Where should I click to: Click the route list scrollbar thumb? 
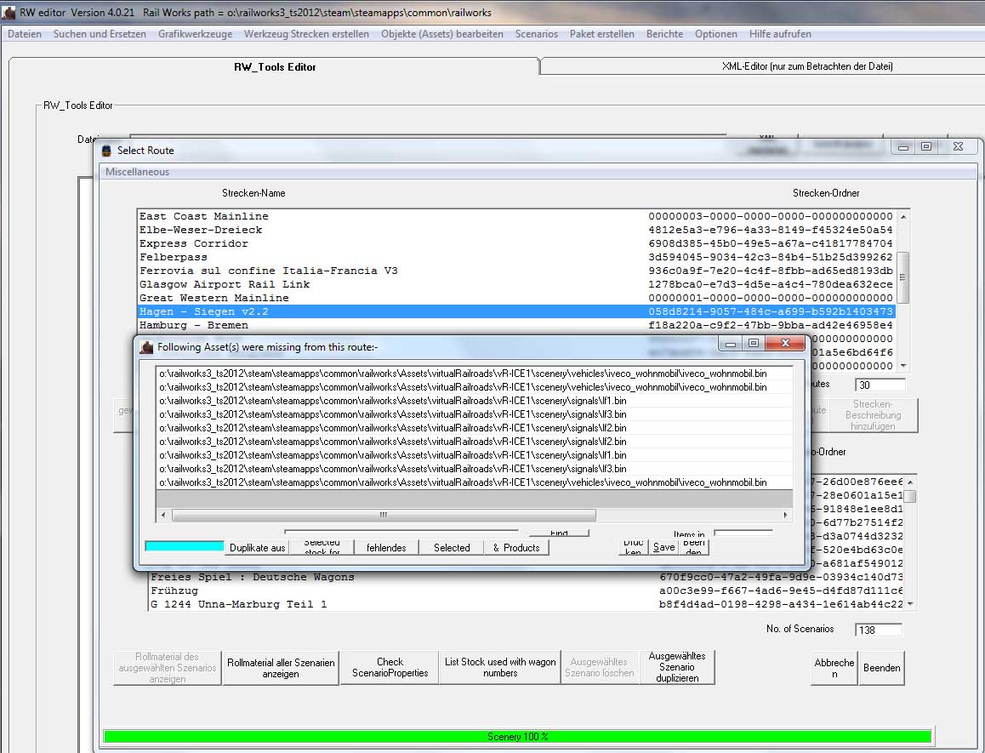[x=902, y=277]
